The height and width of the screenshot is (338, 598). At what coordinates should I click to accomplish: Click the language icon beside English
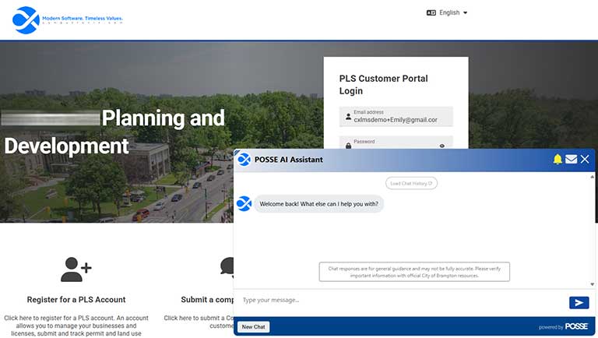431,12
